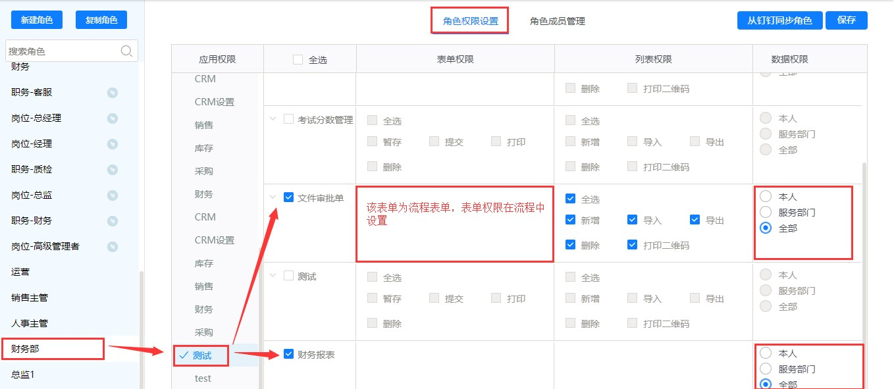
Task: Uncheck 删除 in the 文件审批单 list permissions
Action: coord(570,245)
